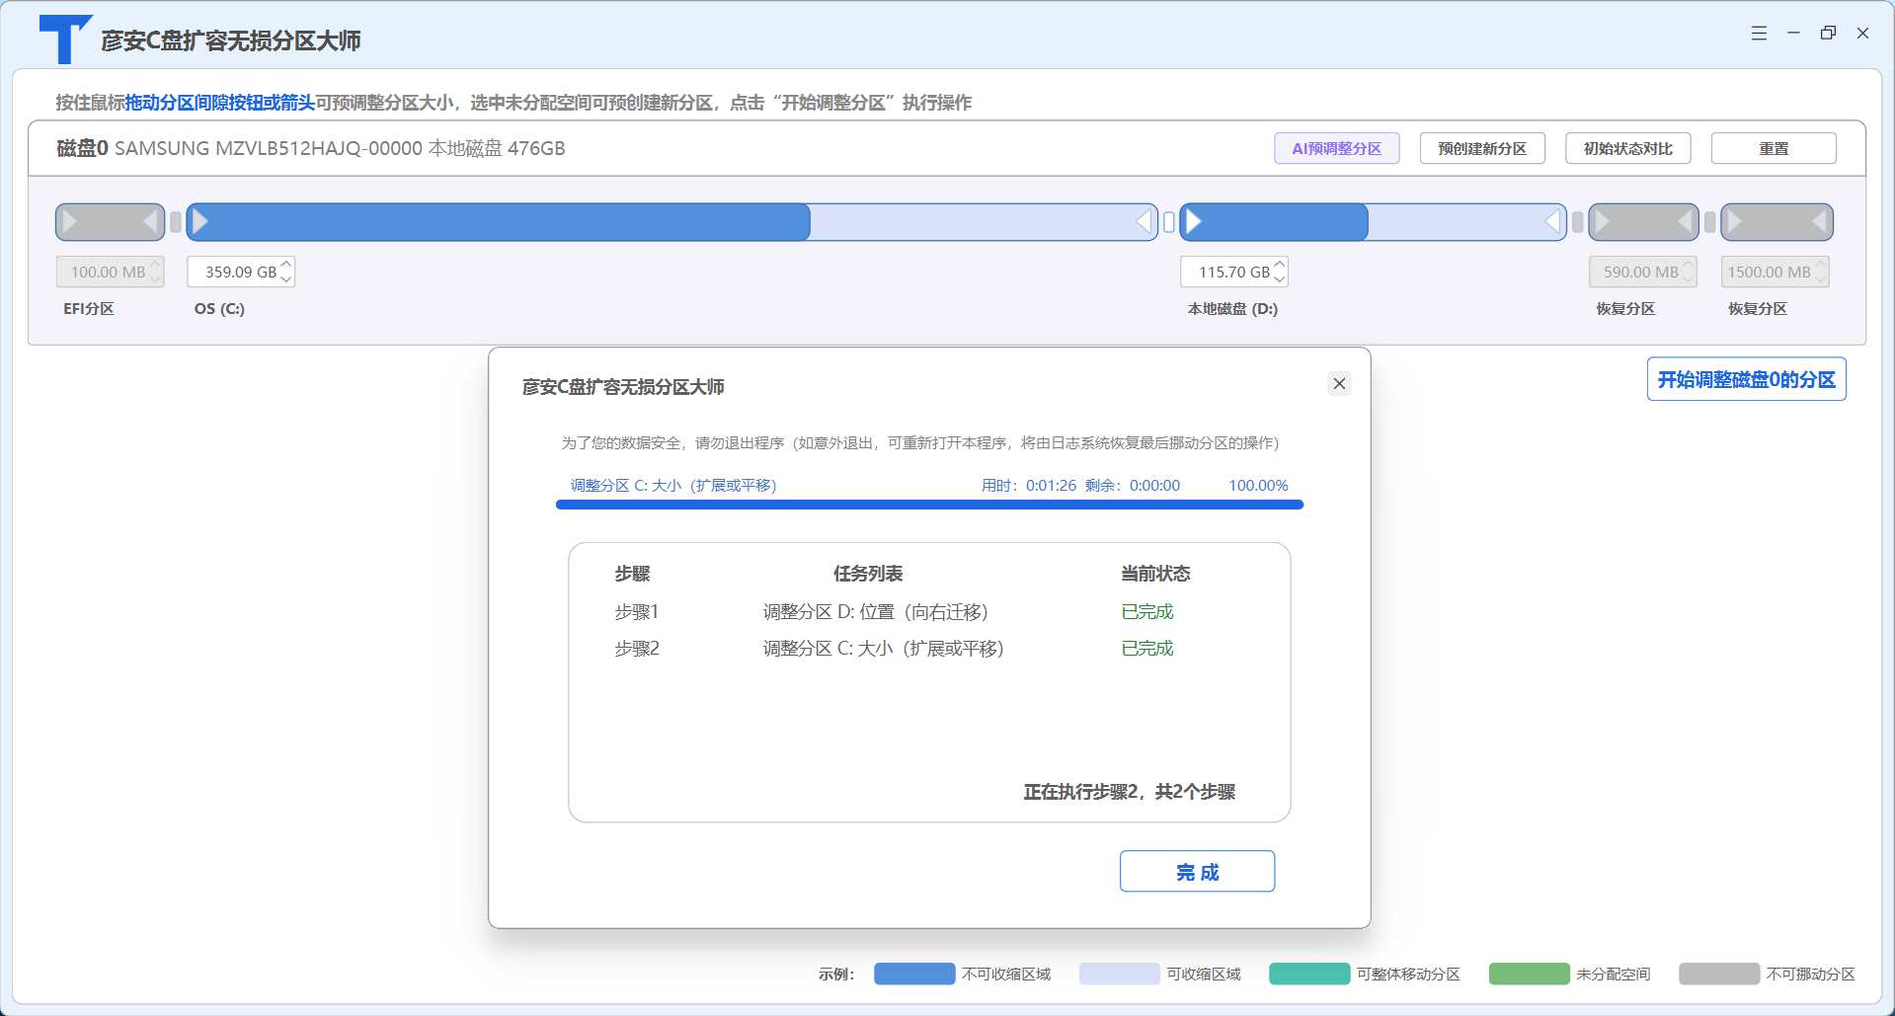Click the OS (C:) partition label
1895x1016 pixels.
pos(219,309)
